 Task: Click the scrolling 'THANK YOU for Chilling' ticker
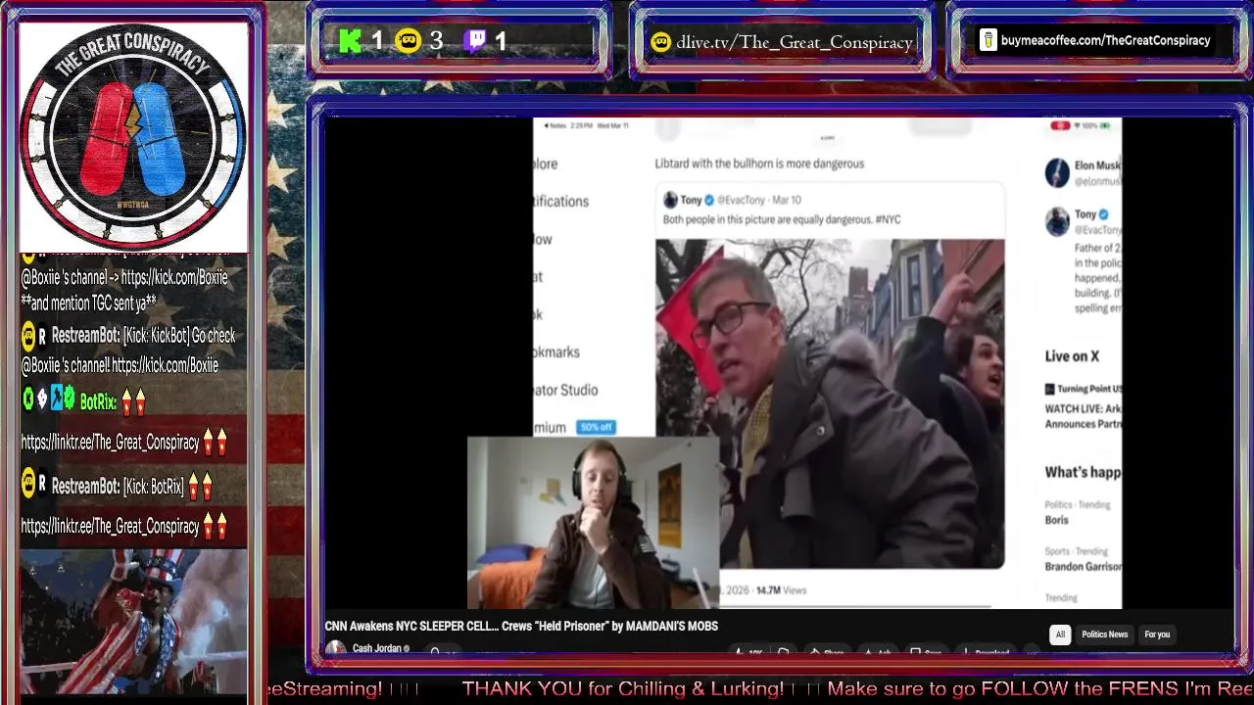(622, 688)
